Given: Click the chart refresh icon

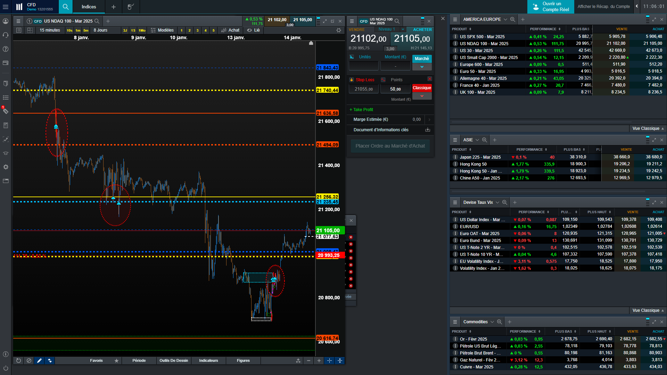Looking at the screenshot, I should click(x=18, y=361).
